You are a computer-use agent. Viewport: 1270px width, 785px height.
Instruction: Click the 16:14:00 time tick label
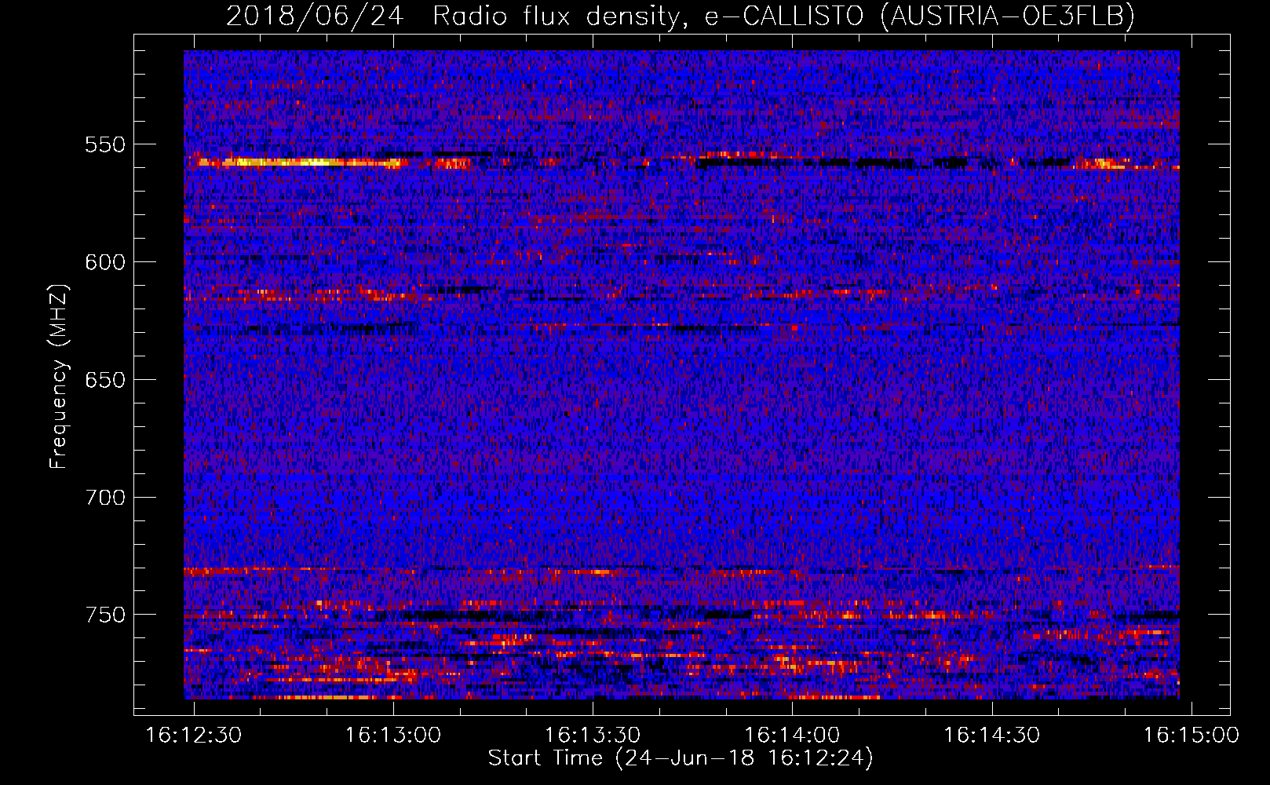click(792, 736)
